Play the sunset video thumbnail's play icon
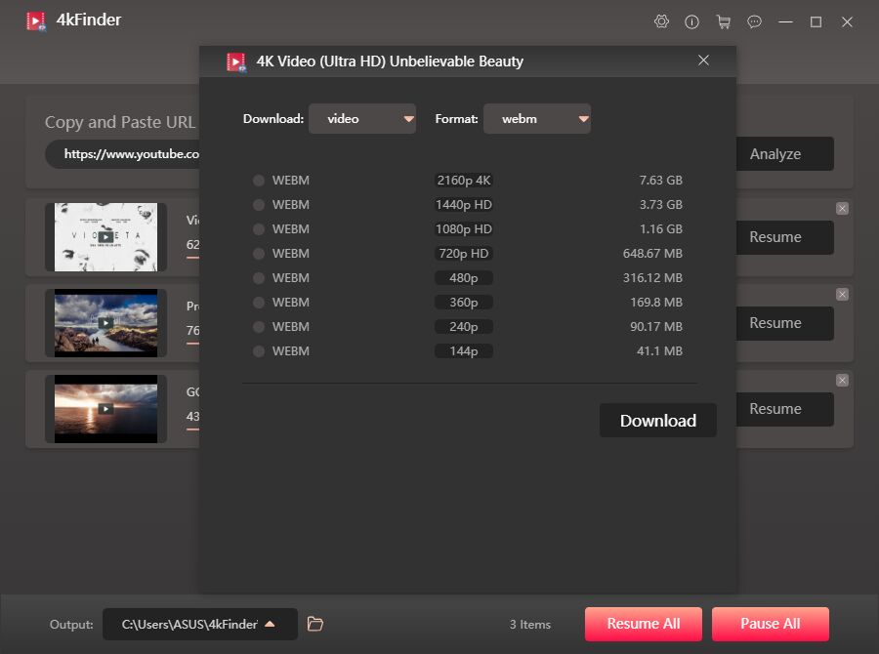The image size is (879, 654). 105,409
